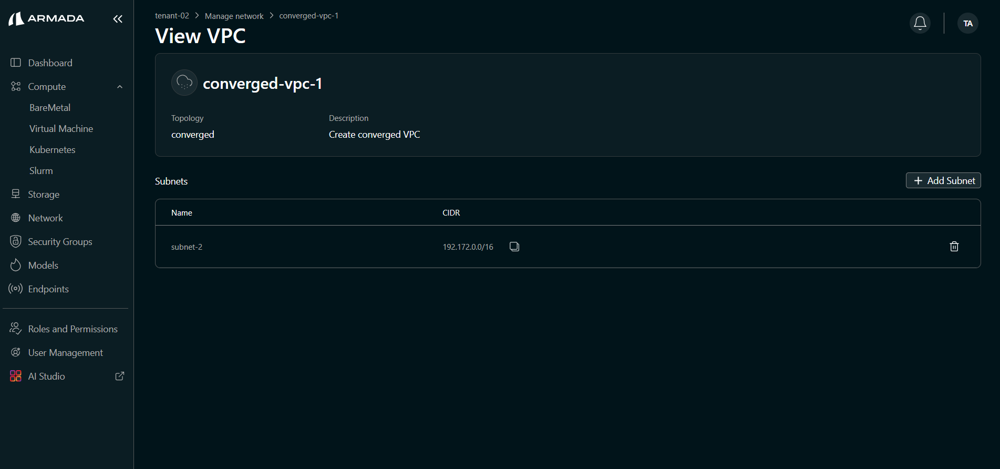This screenshot has width=1000, height=469.
Task: Copy the subnet-2 CIDR value
Action: (x=514, y=247)
